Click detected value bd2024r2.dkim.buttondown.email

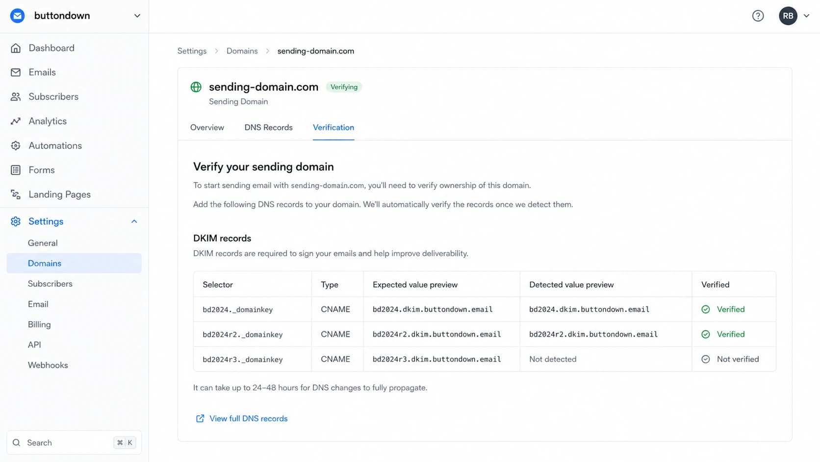click(x=593, y=334)
